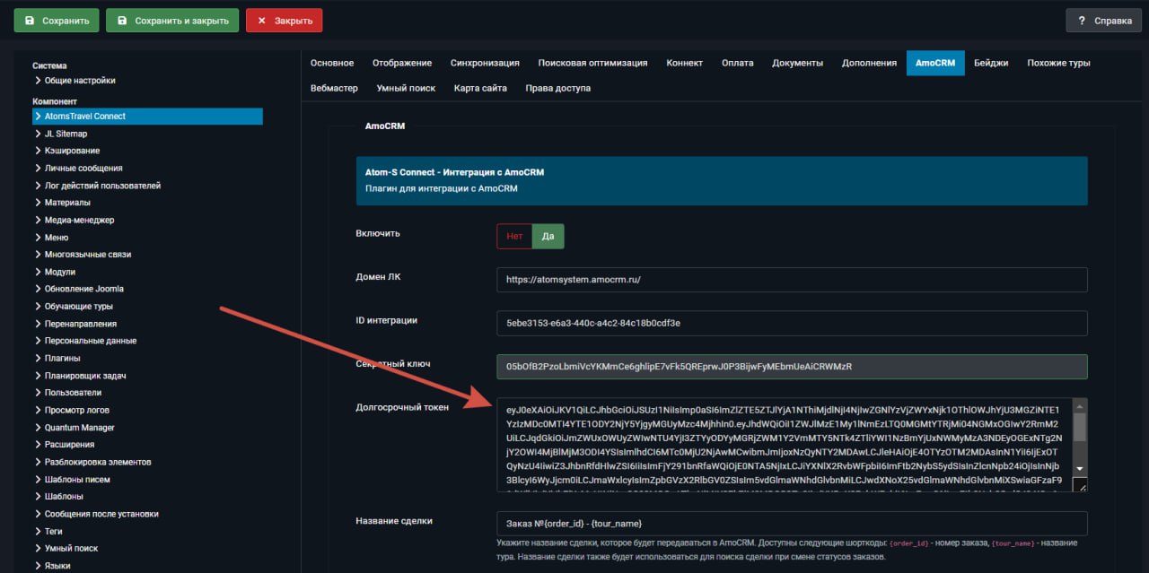Viewport: 1149px width, 573px height.
Task: Click the token textarea resize handle
Action: 1081,485
